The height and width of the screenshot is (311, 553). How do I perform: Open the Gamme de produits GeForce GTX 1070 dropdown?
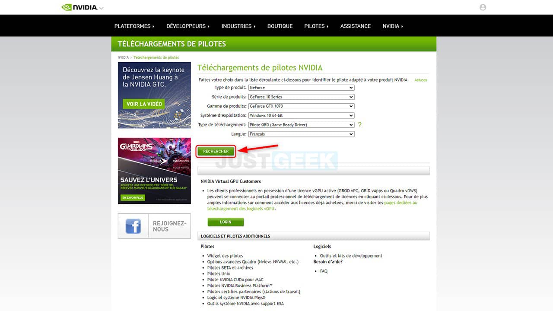(x=301, y=106)
